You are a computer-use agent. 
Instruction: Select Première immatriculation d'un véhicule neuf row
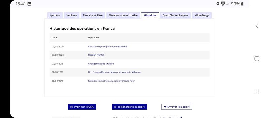tap(129, 81)
